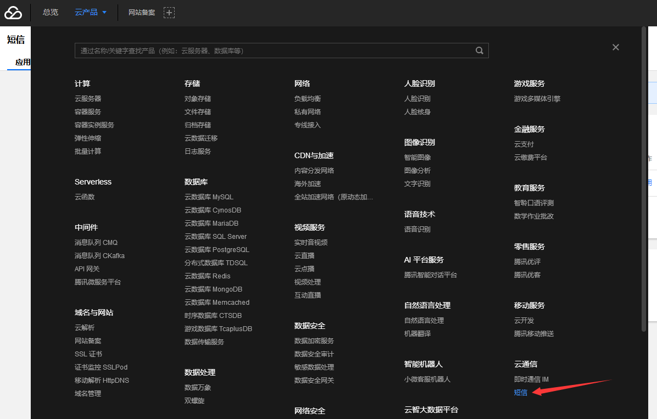657x419 pixels.
Task: Open 分布式数据库 TDSQL link
Action: 216,263
